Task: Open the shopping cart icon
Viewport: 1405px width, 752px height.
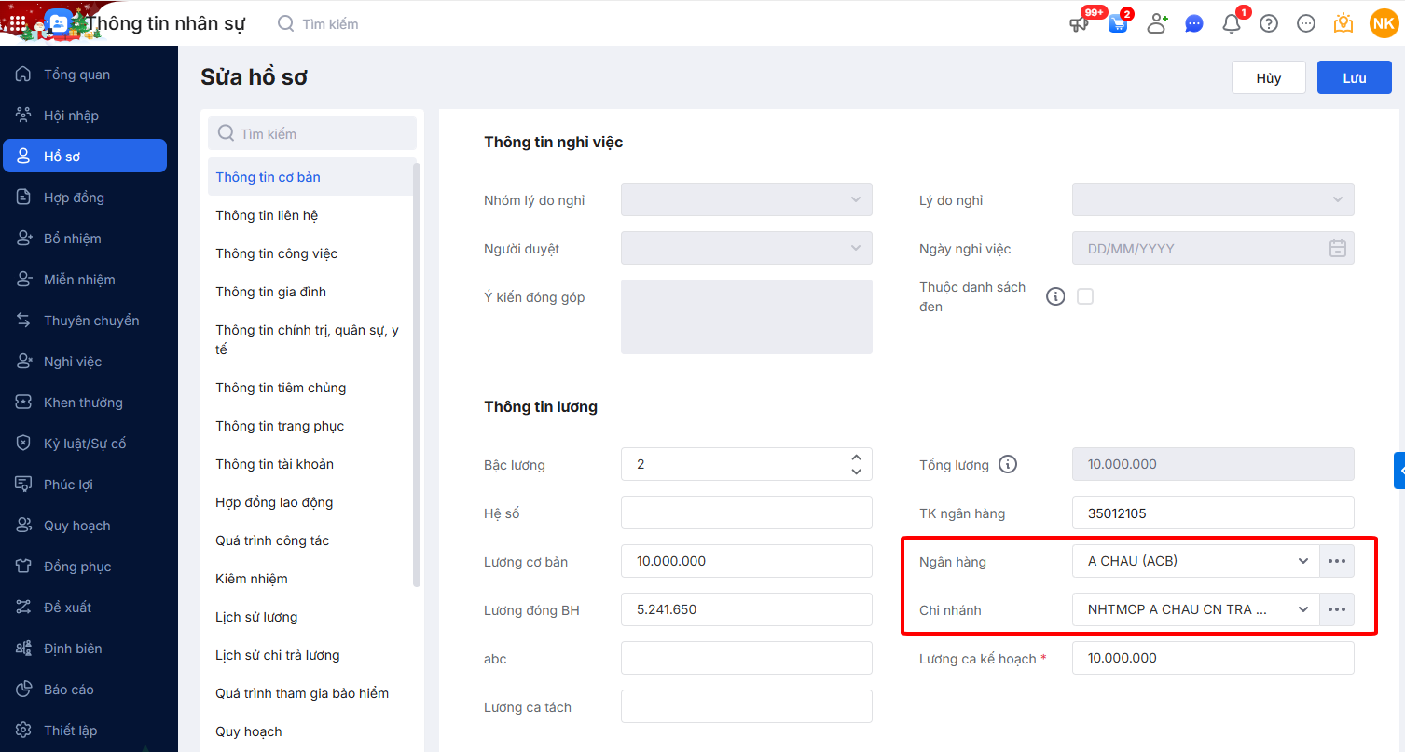Action: tap(1118, 24)
